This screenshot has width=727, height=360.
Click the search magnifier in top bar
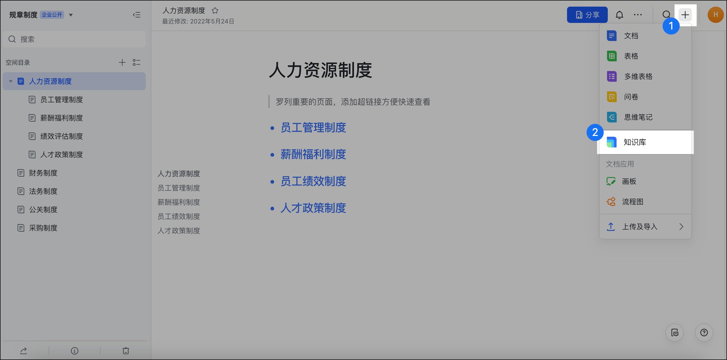pyautogui.click(x=666, y=15)
